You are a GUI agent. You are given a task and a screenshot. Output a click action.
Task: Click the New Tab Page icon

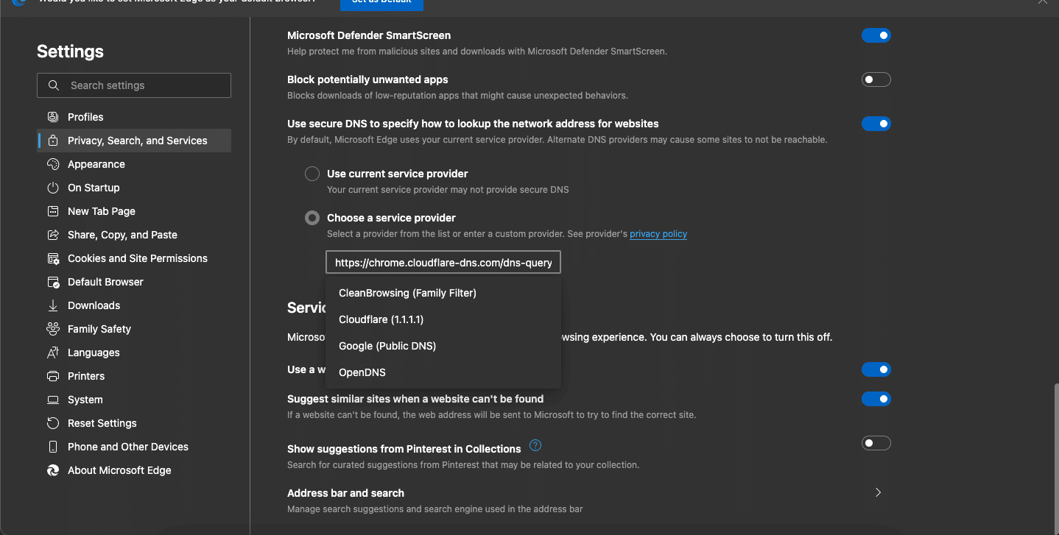53,211
